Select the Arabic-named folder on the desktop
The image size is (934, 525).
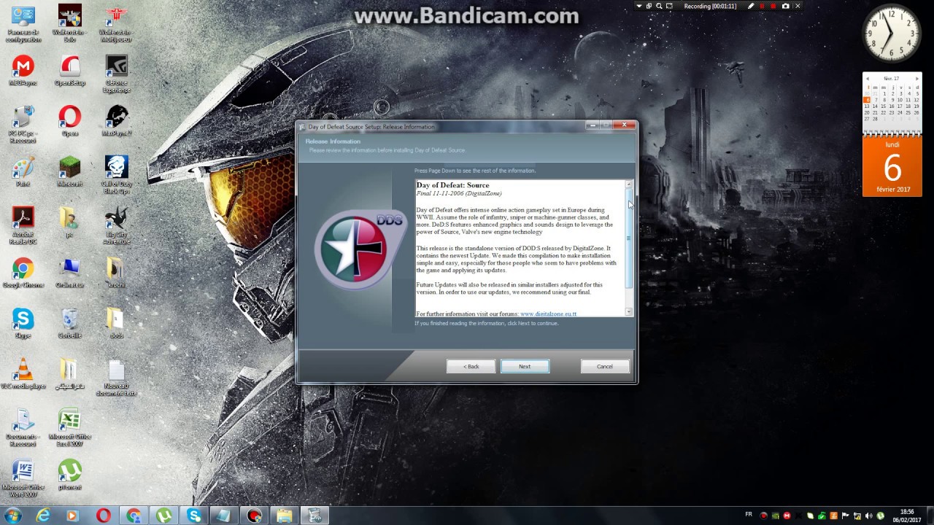pyautogui.click(x=70, y=373)
